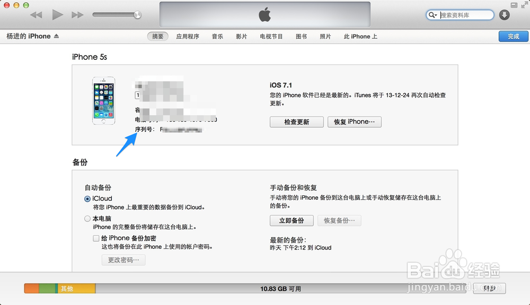Image resolution: width=530 pixels, height=305 pixels.
Task: Toggle the mini player icon
Action: (514, 5)
